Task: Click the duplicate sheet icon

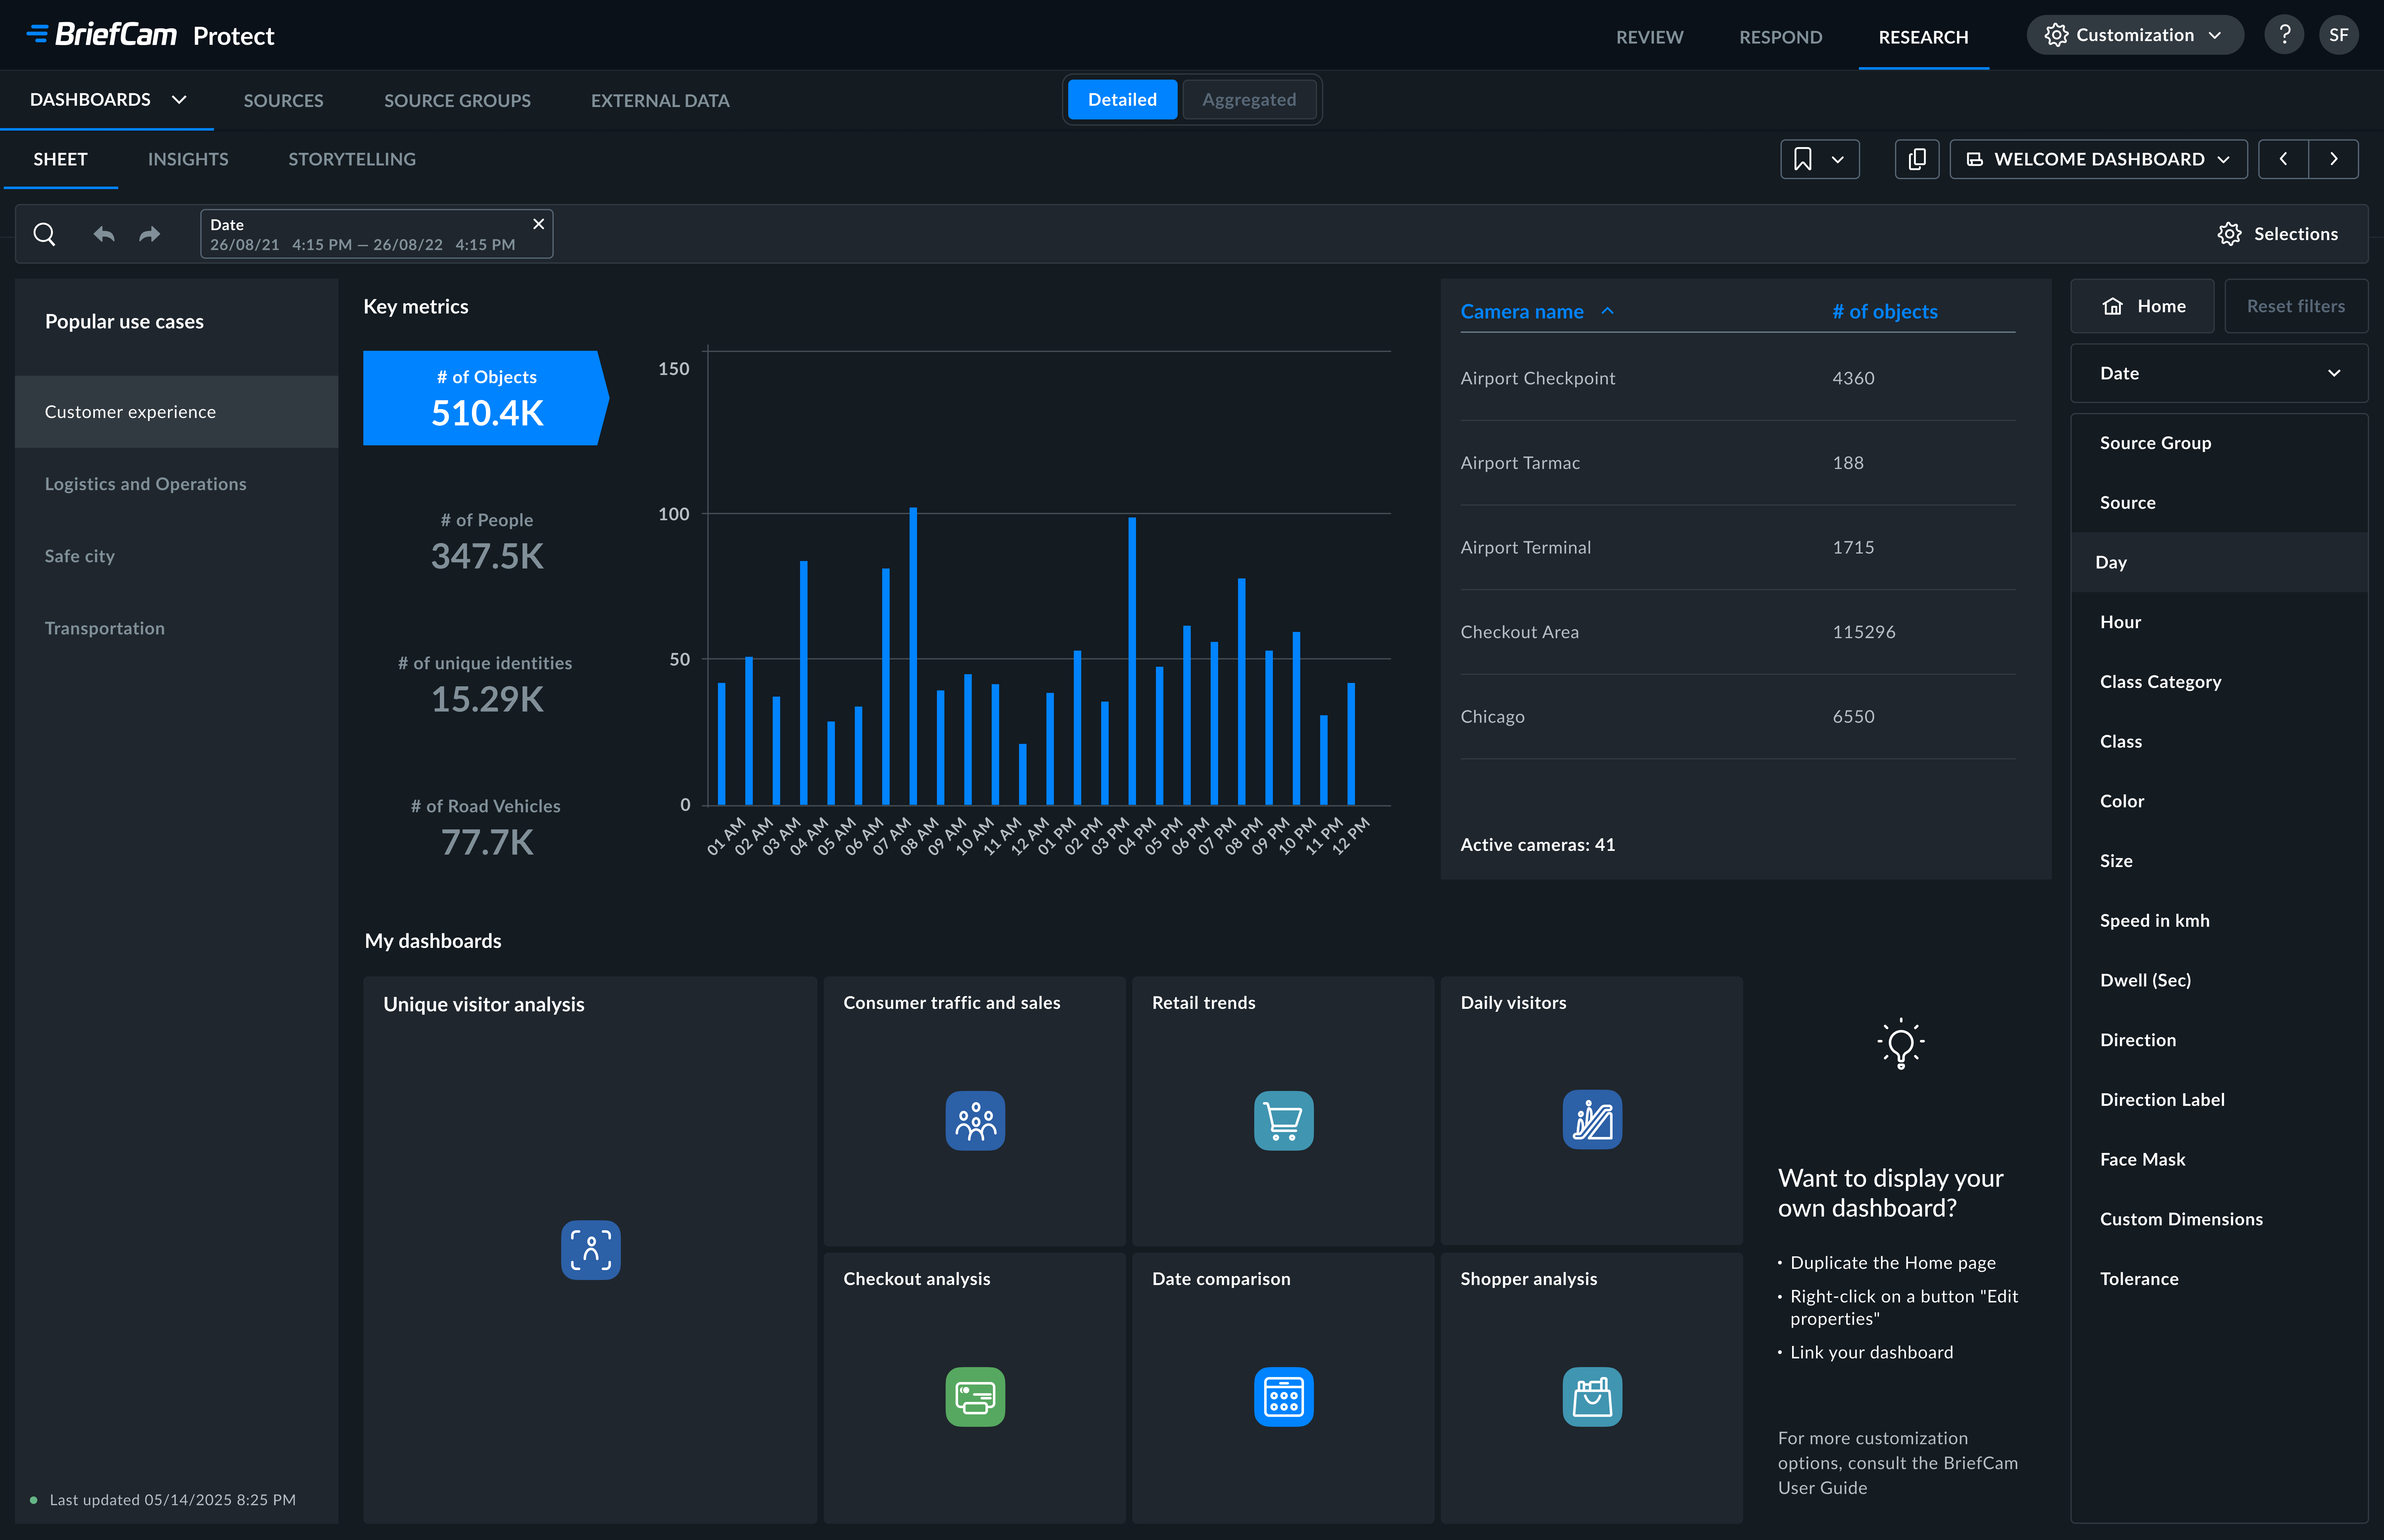Action: coord(1917,159)
